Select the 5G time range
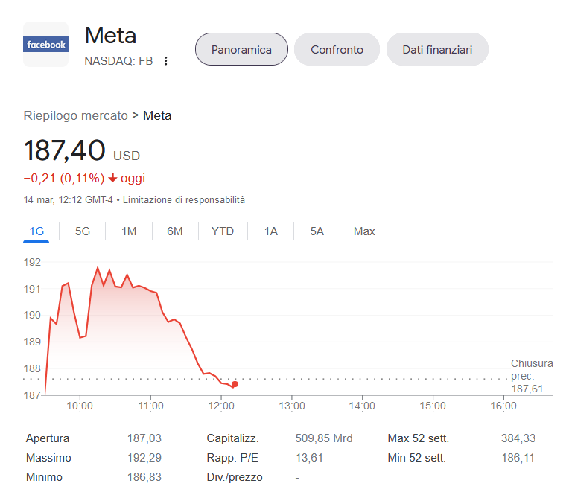 (x=83, y=231)
